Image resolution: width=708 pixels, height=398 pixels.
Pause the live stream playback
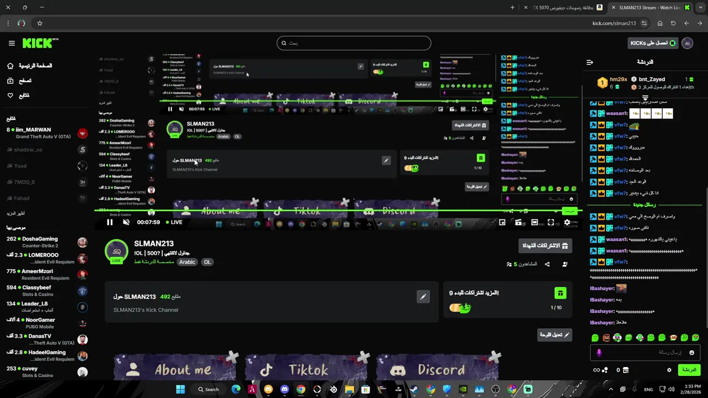click(x=110, y=222)
